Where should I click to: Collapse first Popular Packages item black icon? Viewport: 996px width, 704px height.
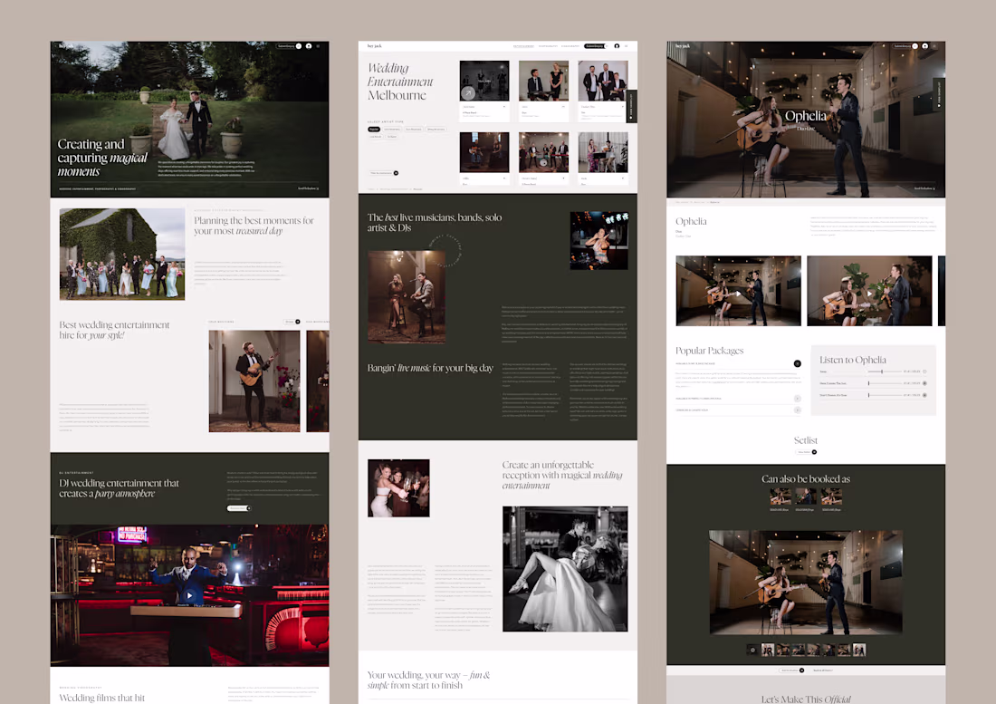coord(797,363)
